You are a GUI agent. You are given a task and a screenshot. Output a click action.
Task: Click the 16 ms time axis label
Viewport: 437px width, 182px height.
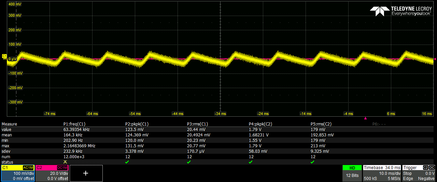click(x=427, y=114)
